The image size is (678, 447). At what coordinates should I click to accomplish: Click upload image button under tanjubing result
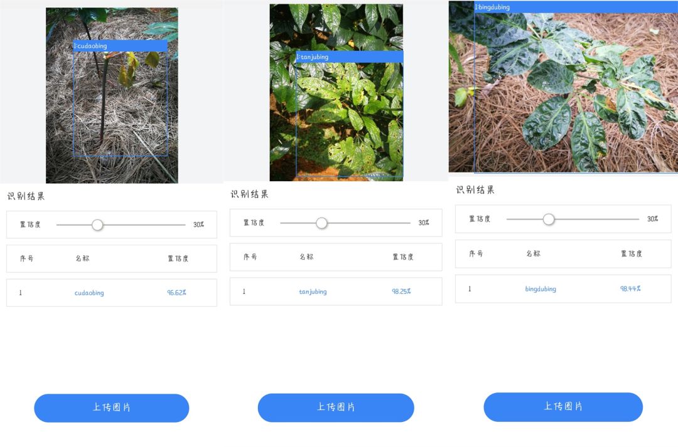pyautogui.click(x=336, y=408)
